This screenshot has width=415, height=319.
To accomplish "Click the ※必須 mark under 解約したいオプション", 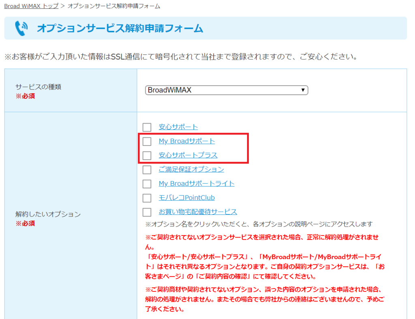I will [25, 224].
